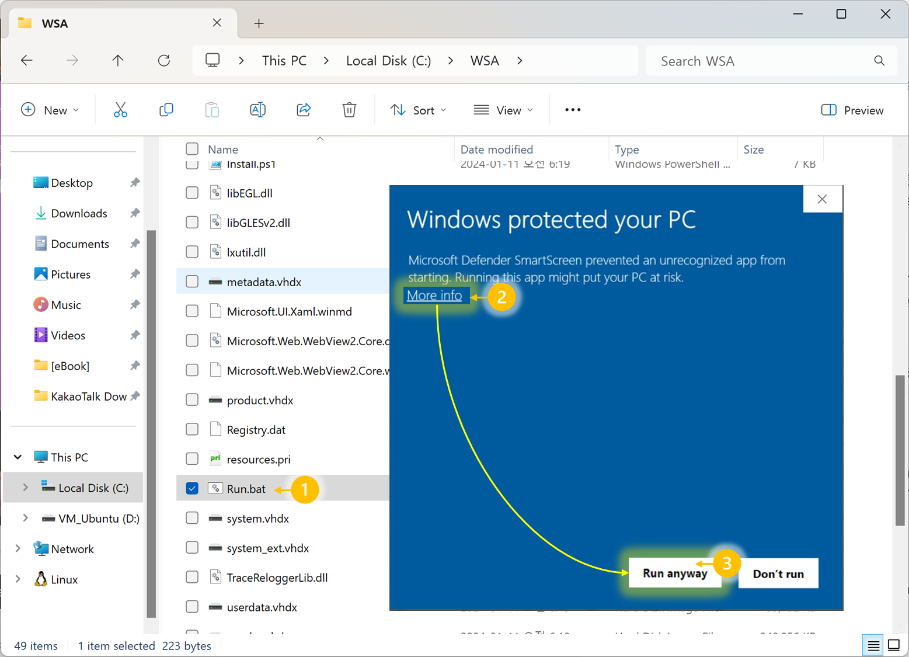Open Documents in the sidebar
Screen dimensions: 909x657
click(x=80, y=244)
